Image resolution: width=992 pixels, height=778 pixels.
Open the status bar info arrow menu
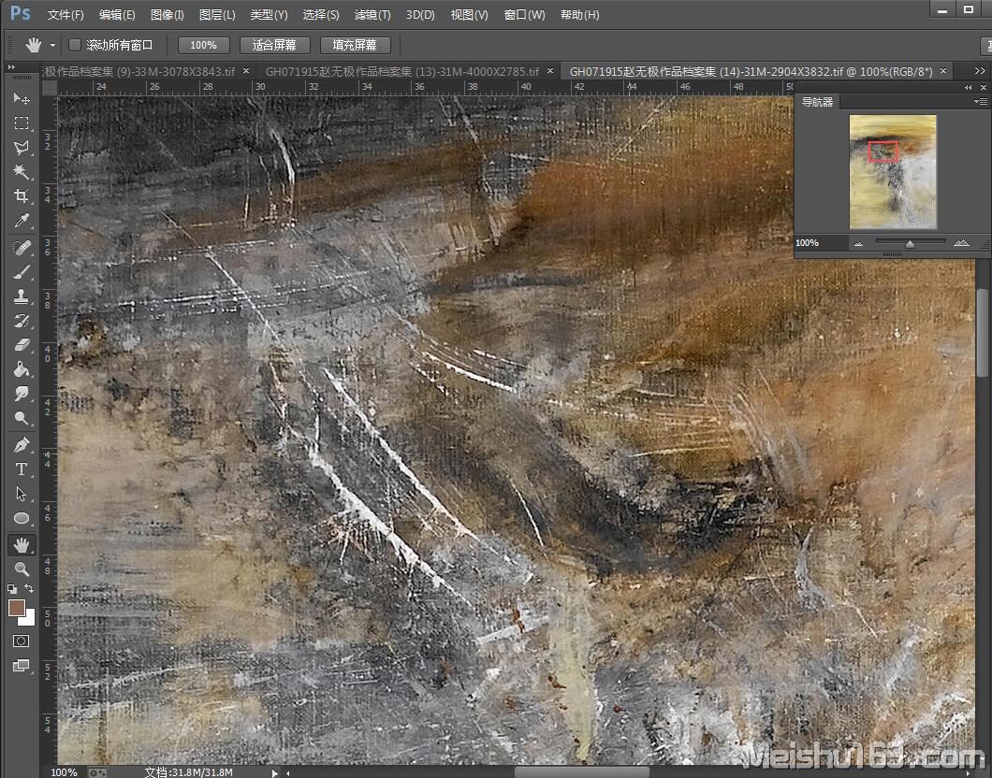[274, 772]
